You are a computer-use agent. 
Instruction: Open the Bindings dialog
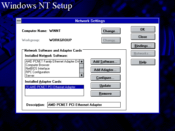pos(143,46)
